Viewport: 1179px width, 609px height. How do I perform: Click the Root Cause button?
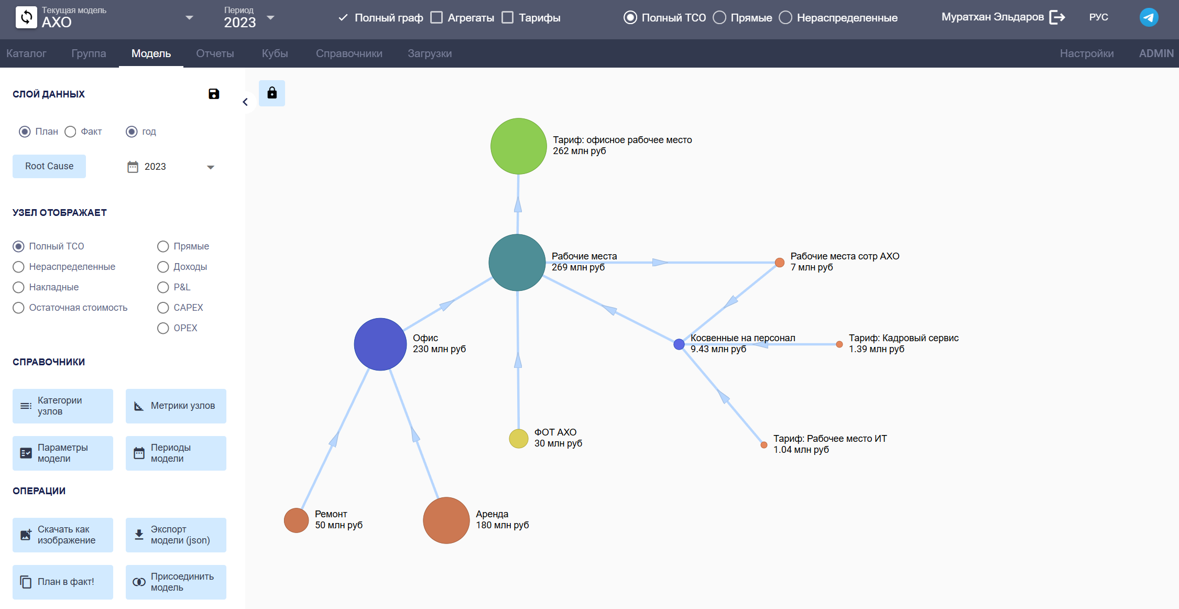coord(49,166)
